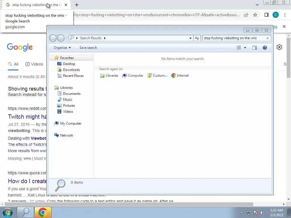Toggle the preview pane
The height and width of the screenshot is (218, 291).
pos(255,48)
